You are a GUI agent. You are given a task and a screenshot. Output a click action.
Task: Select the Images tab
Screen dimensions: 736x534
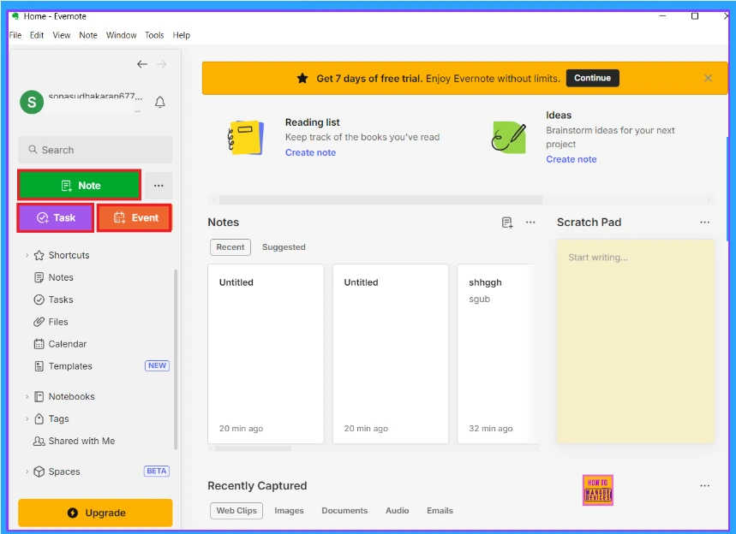click(289, 511)
